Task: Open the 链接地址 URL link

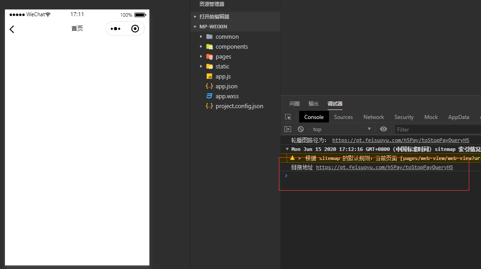Action: click(x=384, y=167)
